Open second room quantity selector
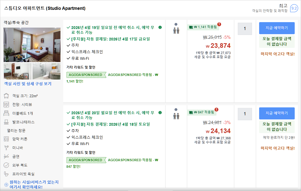 (x=245, y=114)
